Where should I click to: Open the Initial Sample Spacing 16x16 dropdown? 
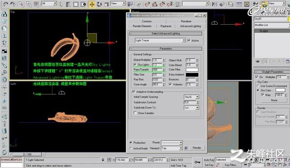[x=191, y=97]
